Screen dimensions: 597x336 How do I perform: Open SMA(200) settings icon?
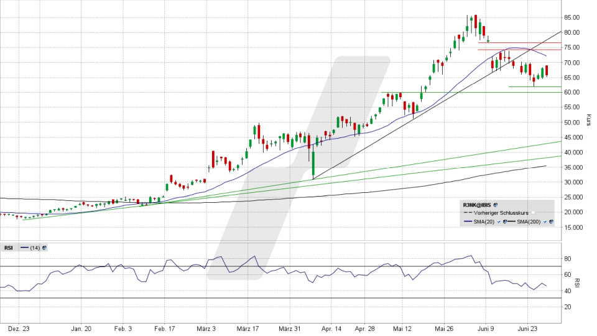(551, 222)
